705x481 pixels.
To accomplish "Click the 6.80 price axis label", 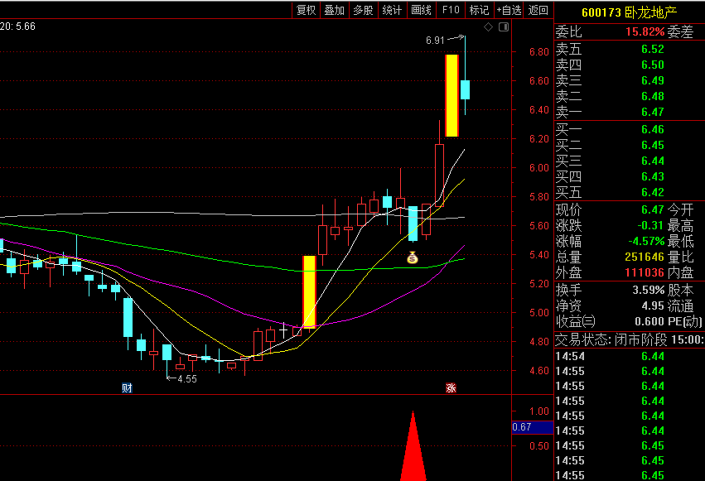I will 539,52.
